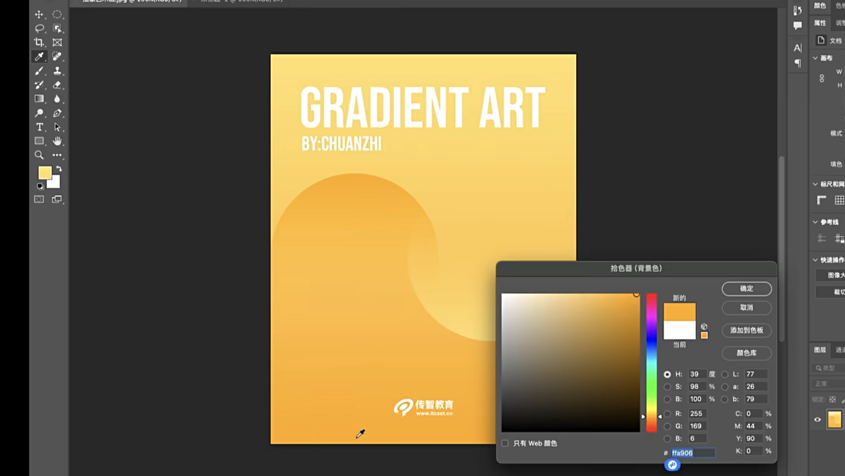Select the Gradient tool
The image size is (845, 476).
(x=39, y=99)
